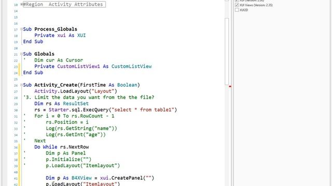Collapse the Sub Globals block
The width and height of the screenshot is (332, 186).
point(21,54)
